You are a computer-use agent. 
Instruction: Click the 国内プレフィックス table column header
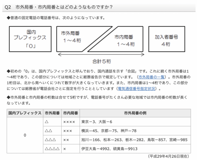coord(25,113)
